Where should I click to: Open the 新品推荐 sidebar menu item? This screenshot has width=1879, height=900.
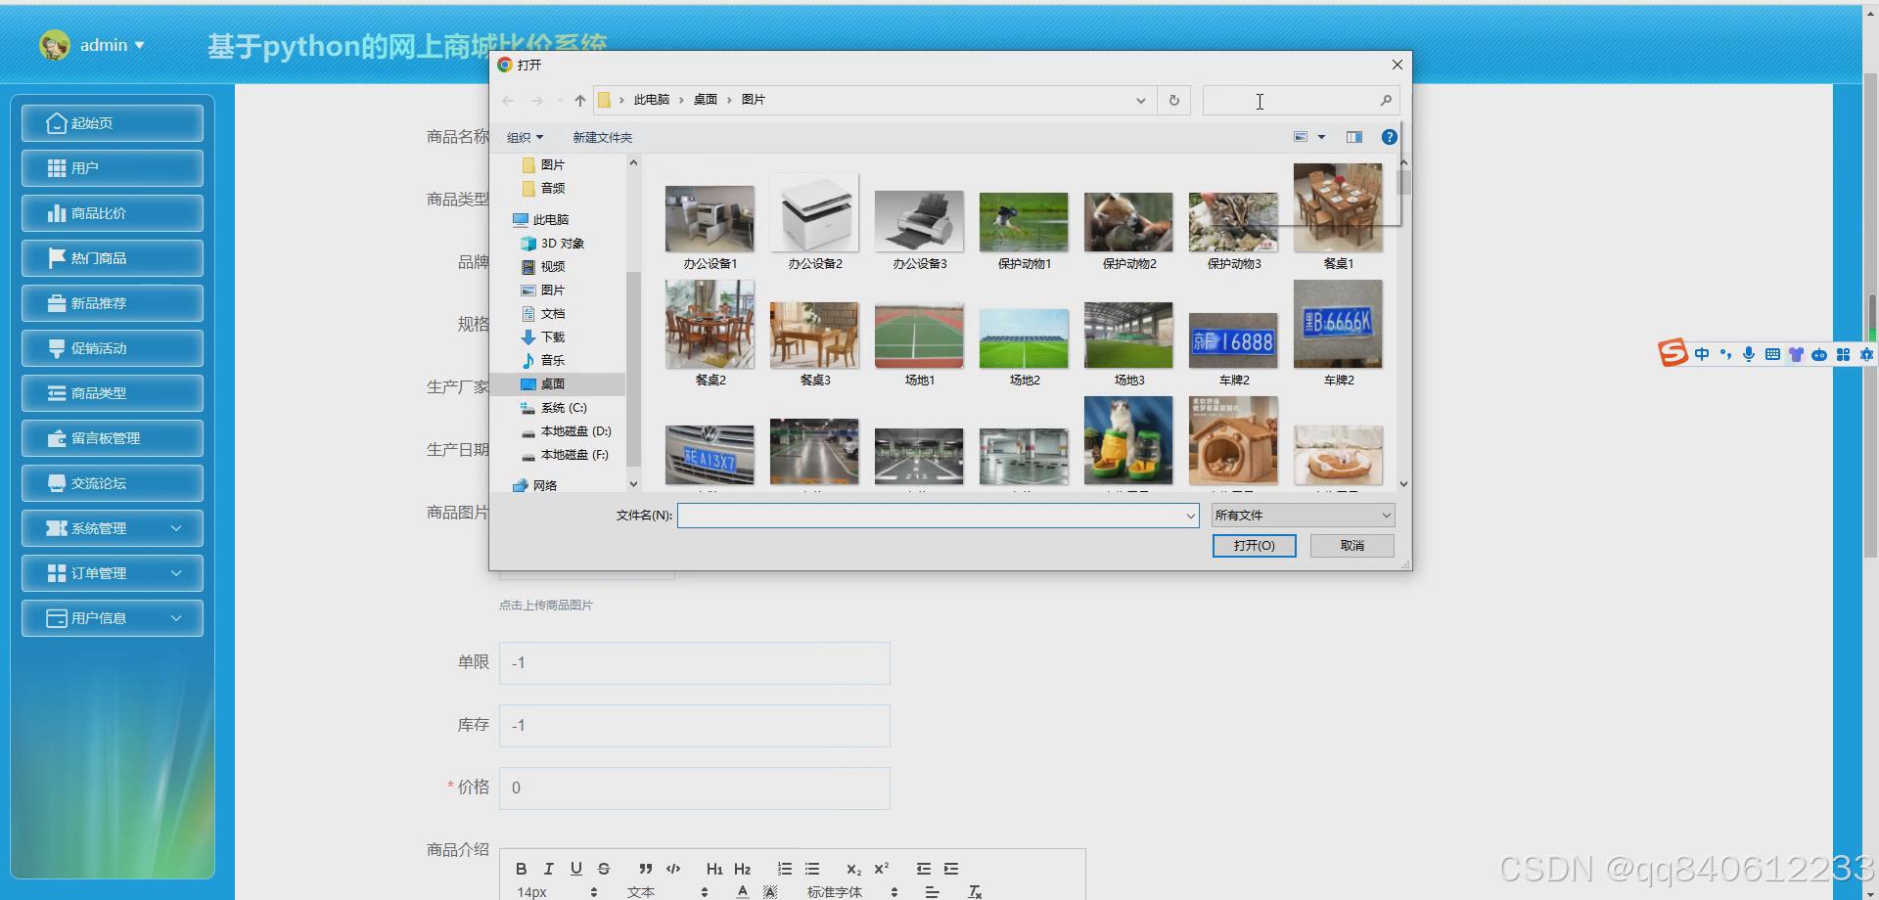113,303
